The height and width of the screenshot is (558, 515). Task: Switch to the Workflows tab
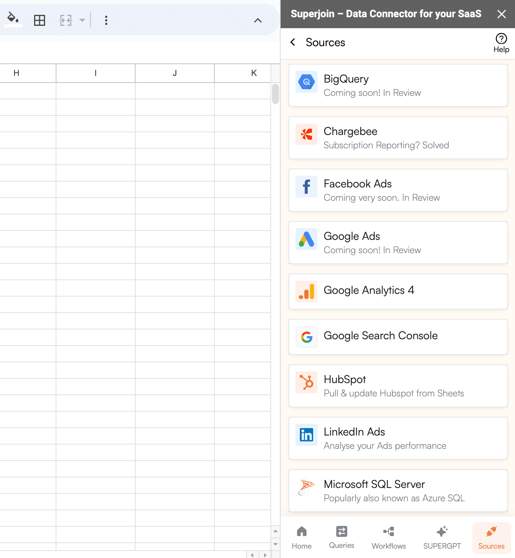[389, 538]
